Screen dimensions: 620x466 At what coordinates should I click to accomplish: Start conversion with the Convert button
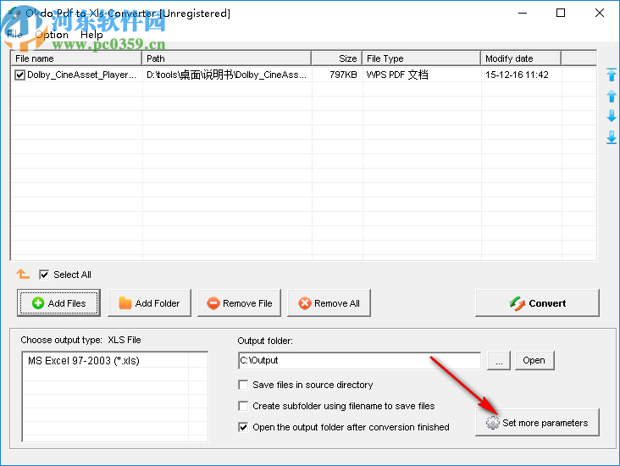[x=537, y=303]
